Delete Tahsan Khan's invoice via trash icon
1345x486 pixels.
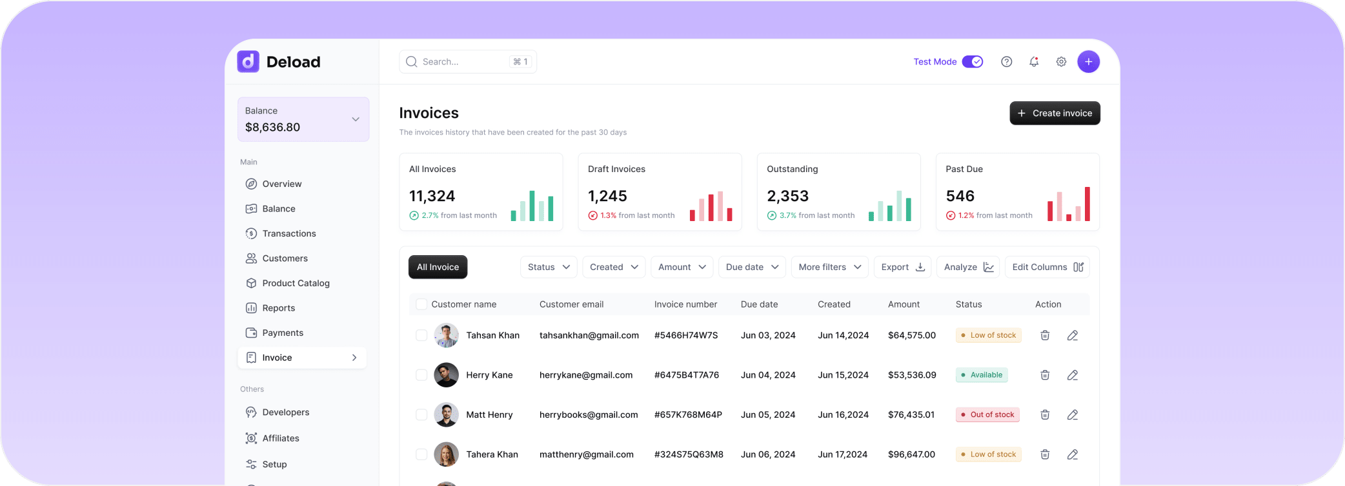click(x=1045, y=335)
